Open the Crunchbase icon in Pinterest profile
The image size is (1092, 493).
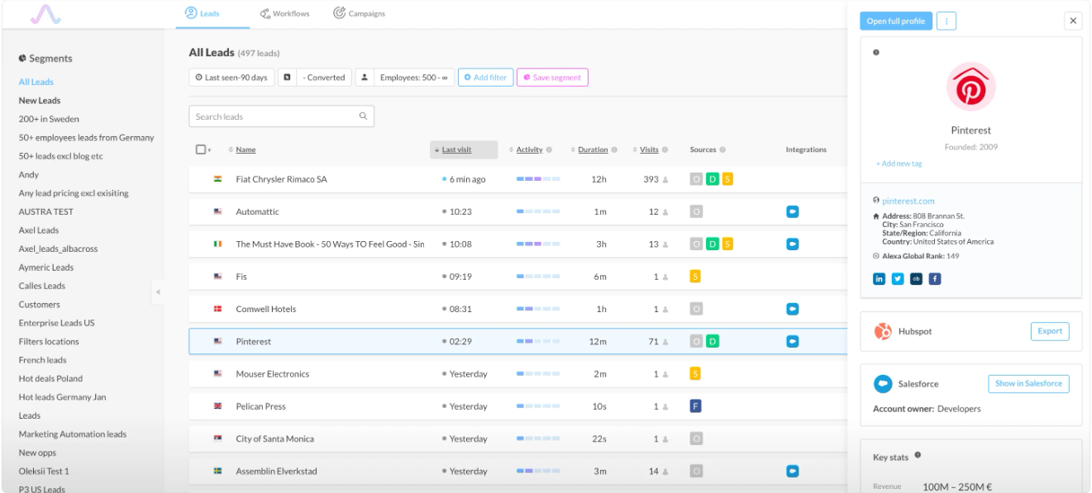tap(916, 279)
